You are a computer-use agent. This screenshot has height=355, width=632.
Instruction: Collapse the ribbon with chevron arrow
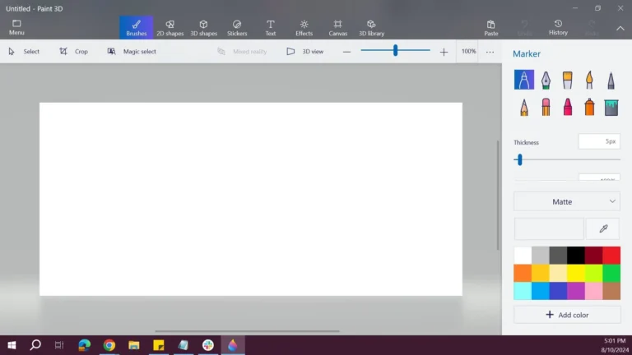pyautogui.click(x=620, y=28)
